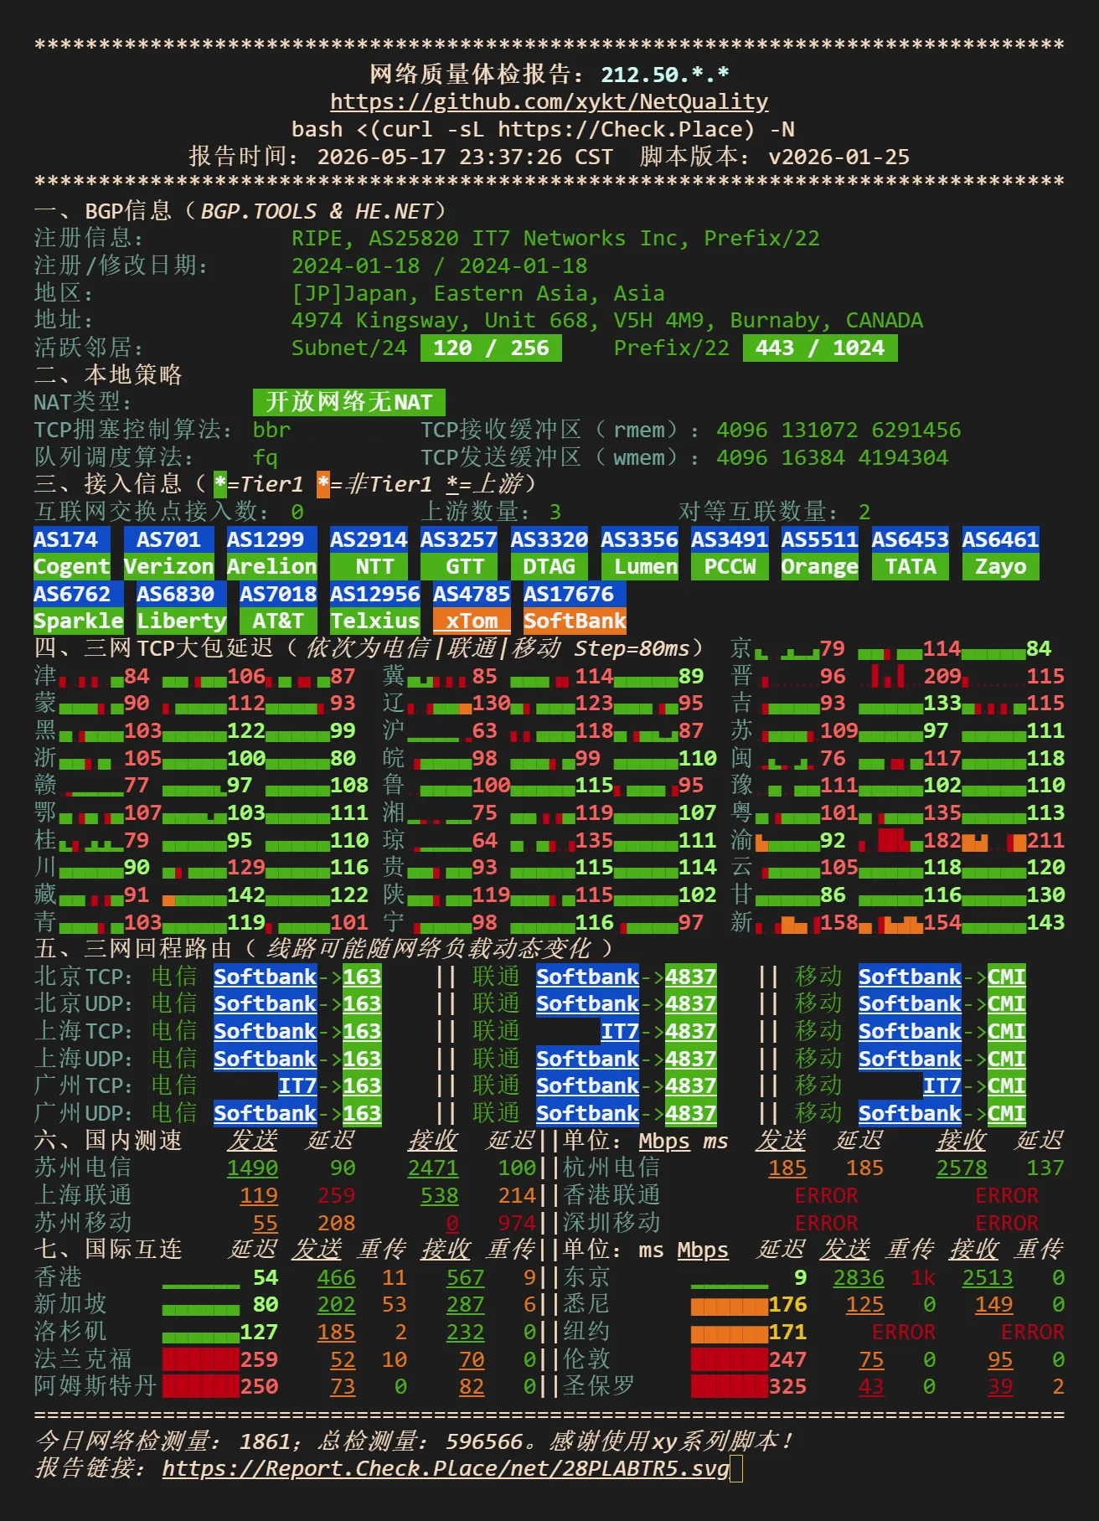Open the github.com/xykt/NetQuality link
Image resolution: width=1099 pixels, height=1521 pixels.
[549, 101]
